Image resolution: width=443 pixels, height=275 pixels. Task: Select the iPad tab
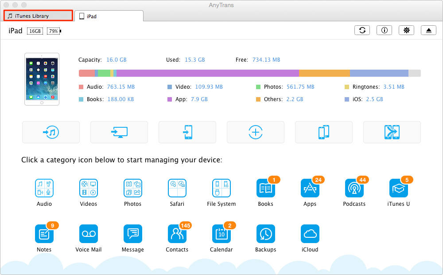(x=109, y=16)
